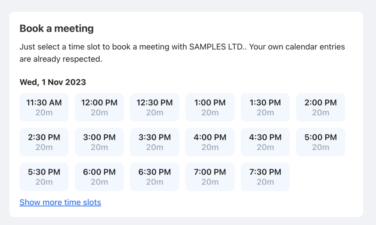Select the 7:00 PM time slot
The width and height of the screenshot is (376, 225).
click(x=210, y=177)
